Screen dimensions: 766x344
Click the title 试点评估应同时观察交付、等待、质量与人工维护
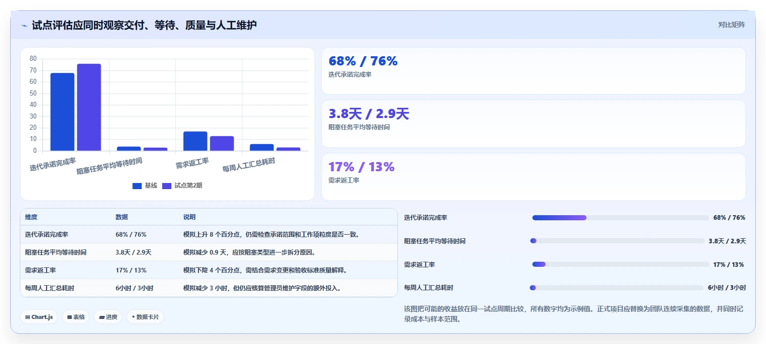pos(144,25)
